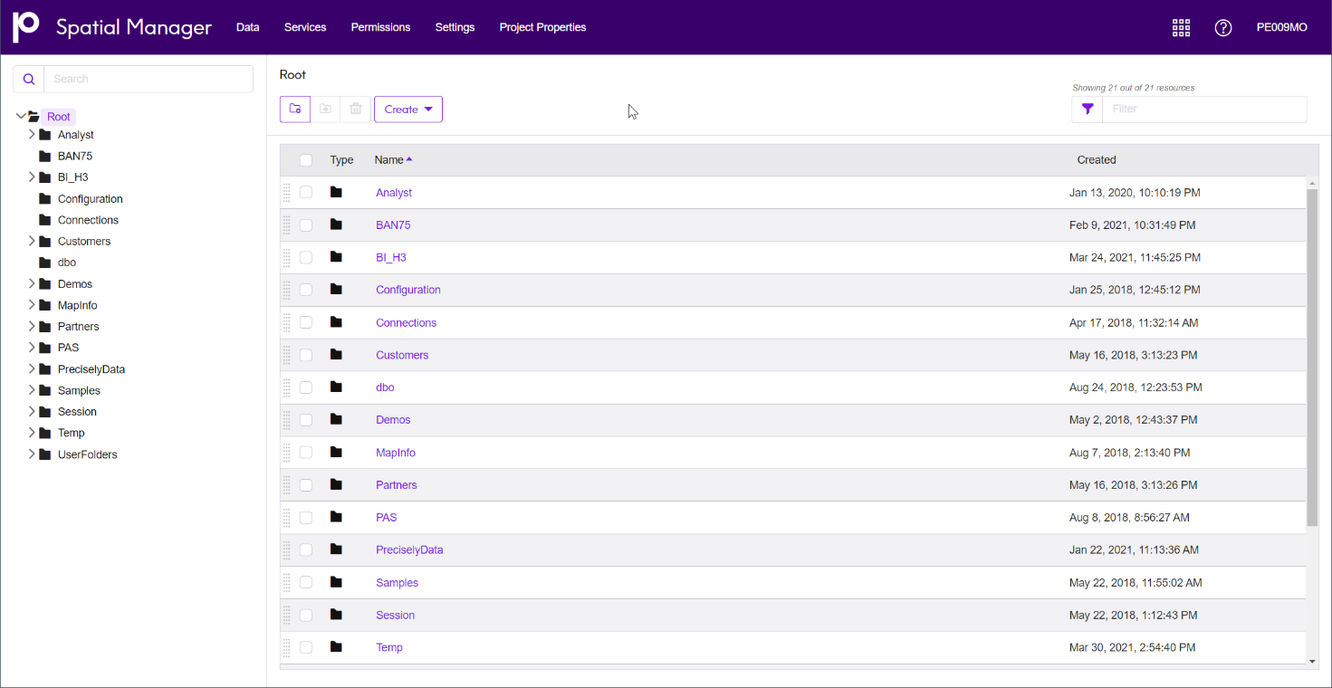Open the PreciselyData folder link
This screenshot has height=688, width=1332.
[x=409, y=550]
